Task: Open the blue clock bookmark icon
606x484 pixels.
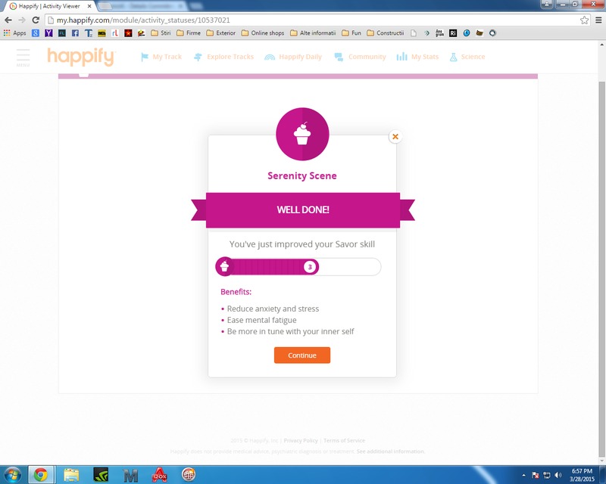Action: [467, 33]
